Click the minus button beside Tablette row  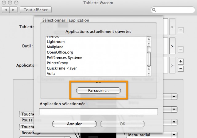(180, 30)
